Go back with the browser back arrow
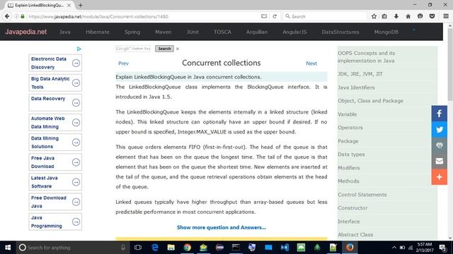This screenshot has height=254, width=453. coord(7,16)
